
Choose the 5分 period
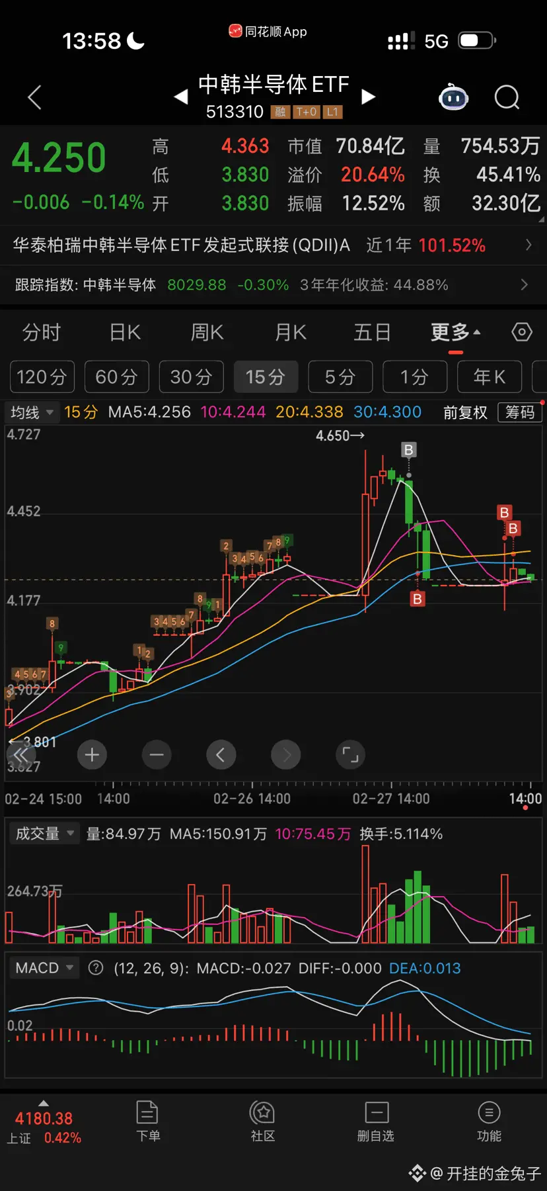pos(340,377)
